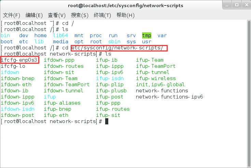The height and width of the screenshot is (168, 251).
Task: Click the green-highlighted tmp directory name
Action: point(147,35)
